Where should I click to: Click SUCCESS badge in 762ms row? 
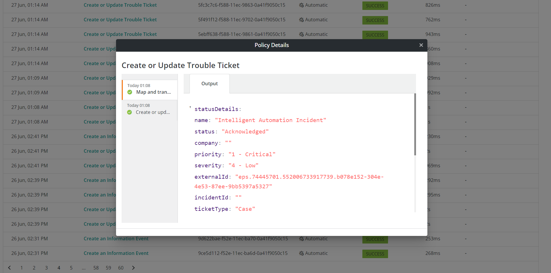pyautogui.click(x=375, y=20)
